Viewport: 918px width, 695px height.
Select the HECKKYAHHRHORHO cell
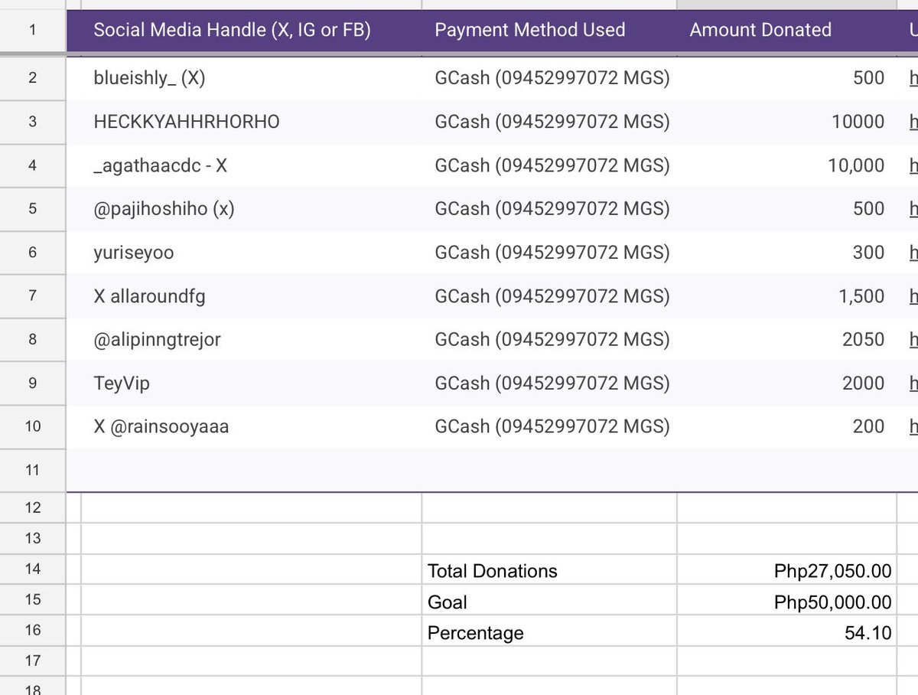pos(251,122)
